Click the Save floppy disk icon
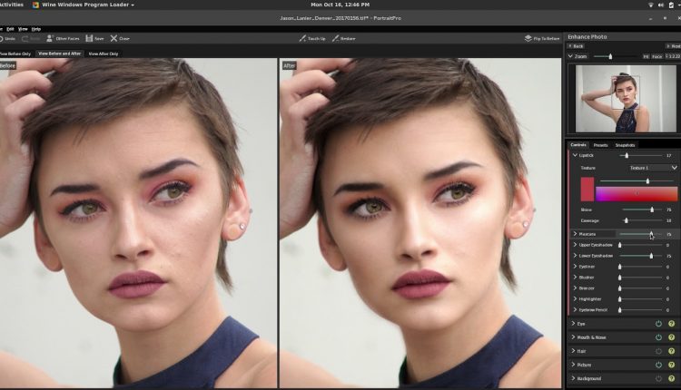This screenshot has height=390, width=681. (x=89, y=38)
